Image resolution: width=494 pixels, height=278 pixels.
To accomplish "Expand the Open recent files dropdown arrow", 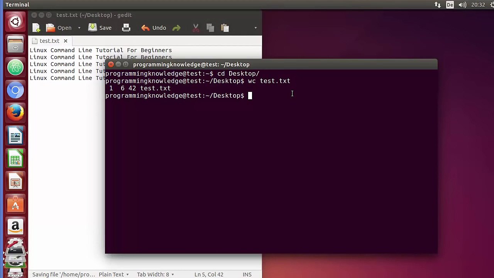I will (x=79, y=28).
